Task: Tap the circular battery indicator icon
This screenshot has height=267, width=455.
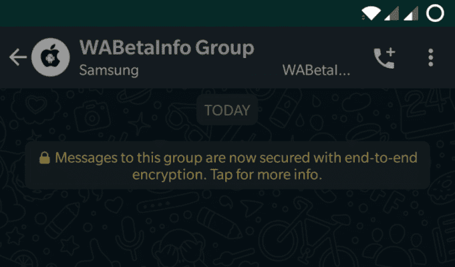Action: click(x=435, y=13)
